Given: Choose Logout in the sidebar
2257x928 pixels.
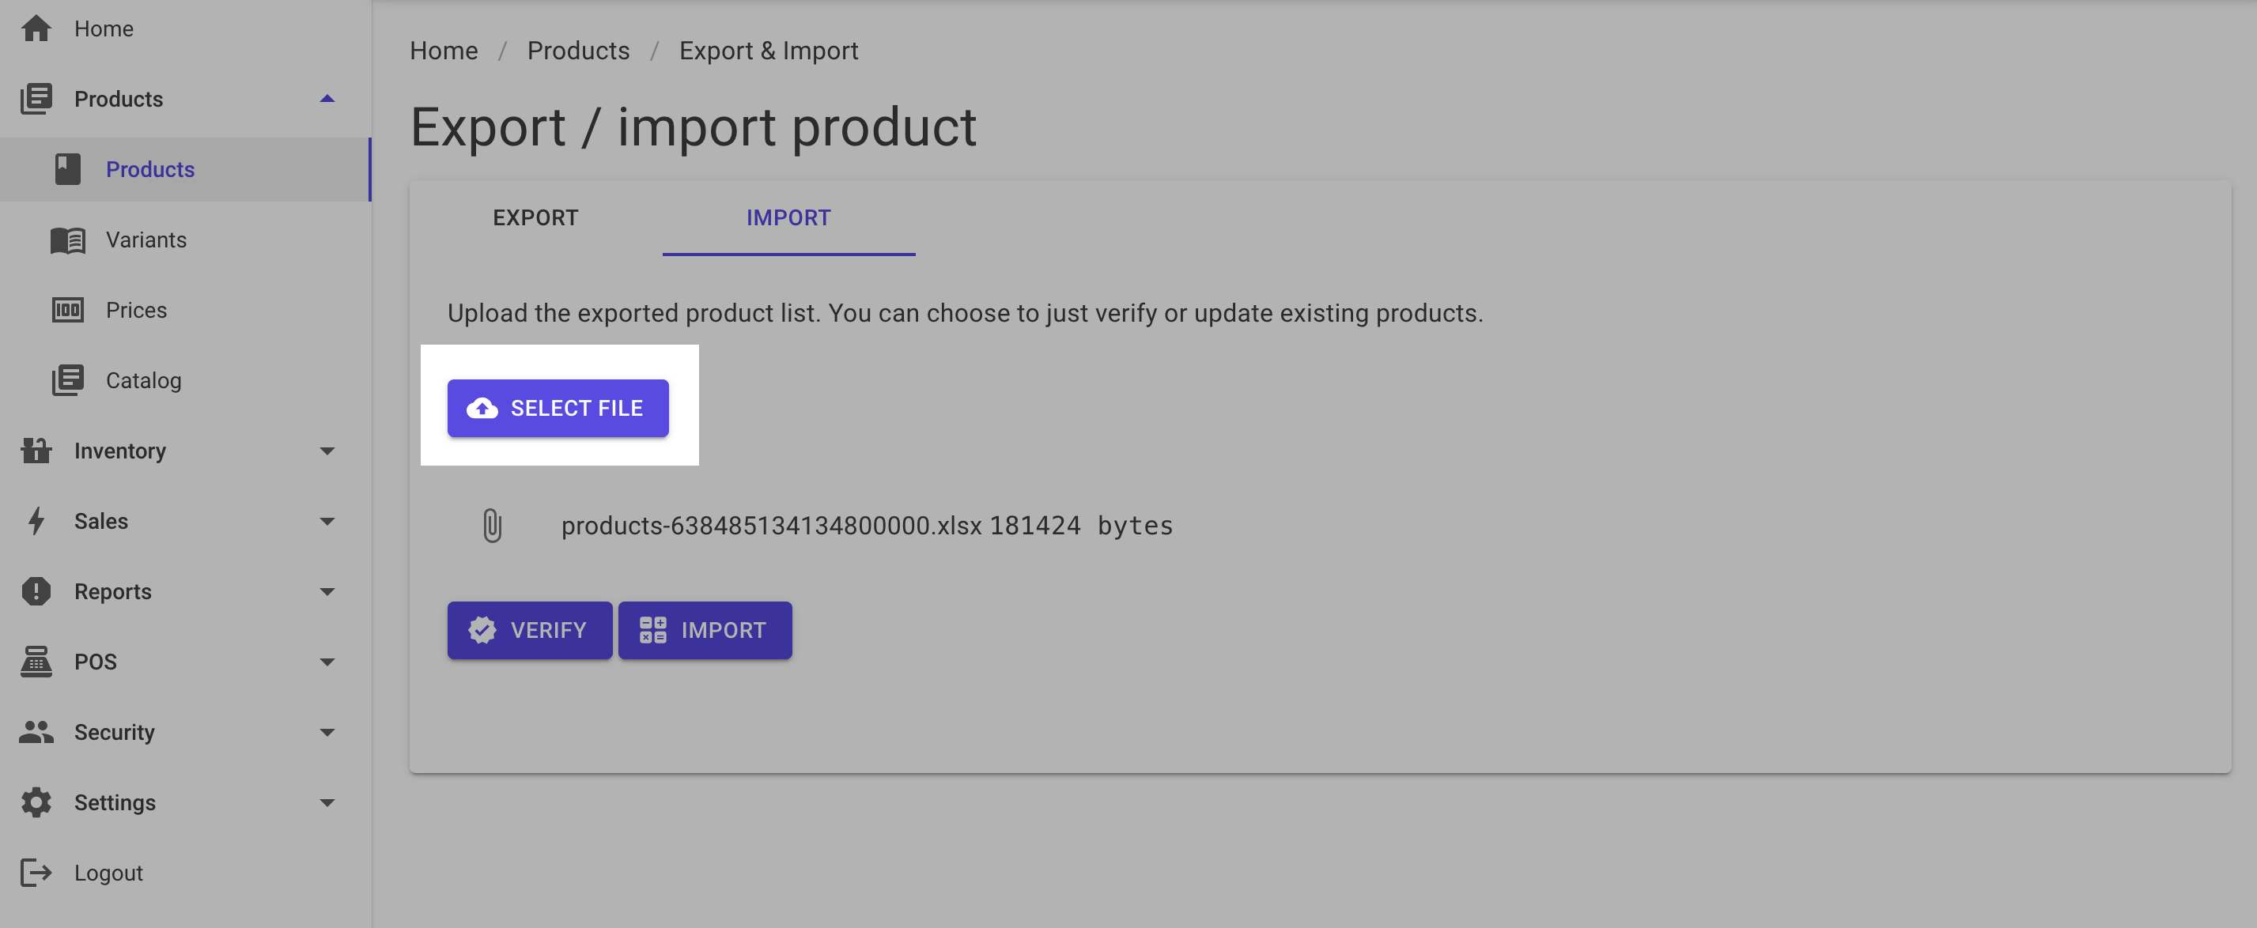Looking at the screenshot, I should tap(186, 873).
